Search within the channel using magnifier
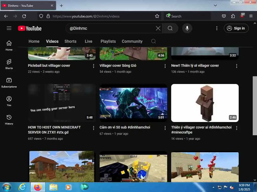 (153, 41)
